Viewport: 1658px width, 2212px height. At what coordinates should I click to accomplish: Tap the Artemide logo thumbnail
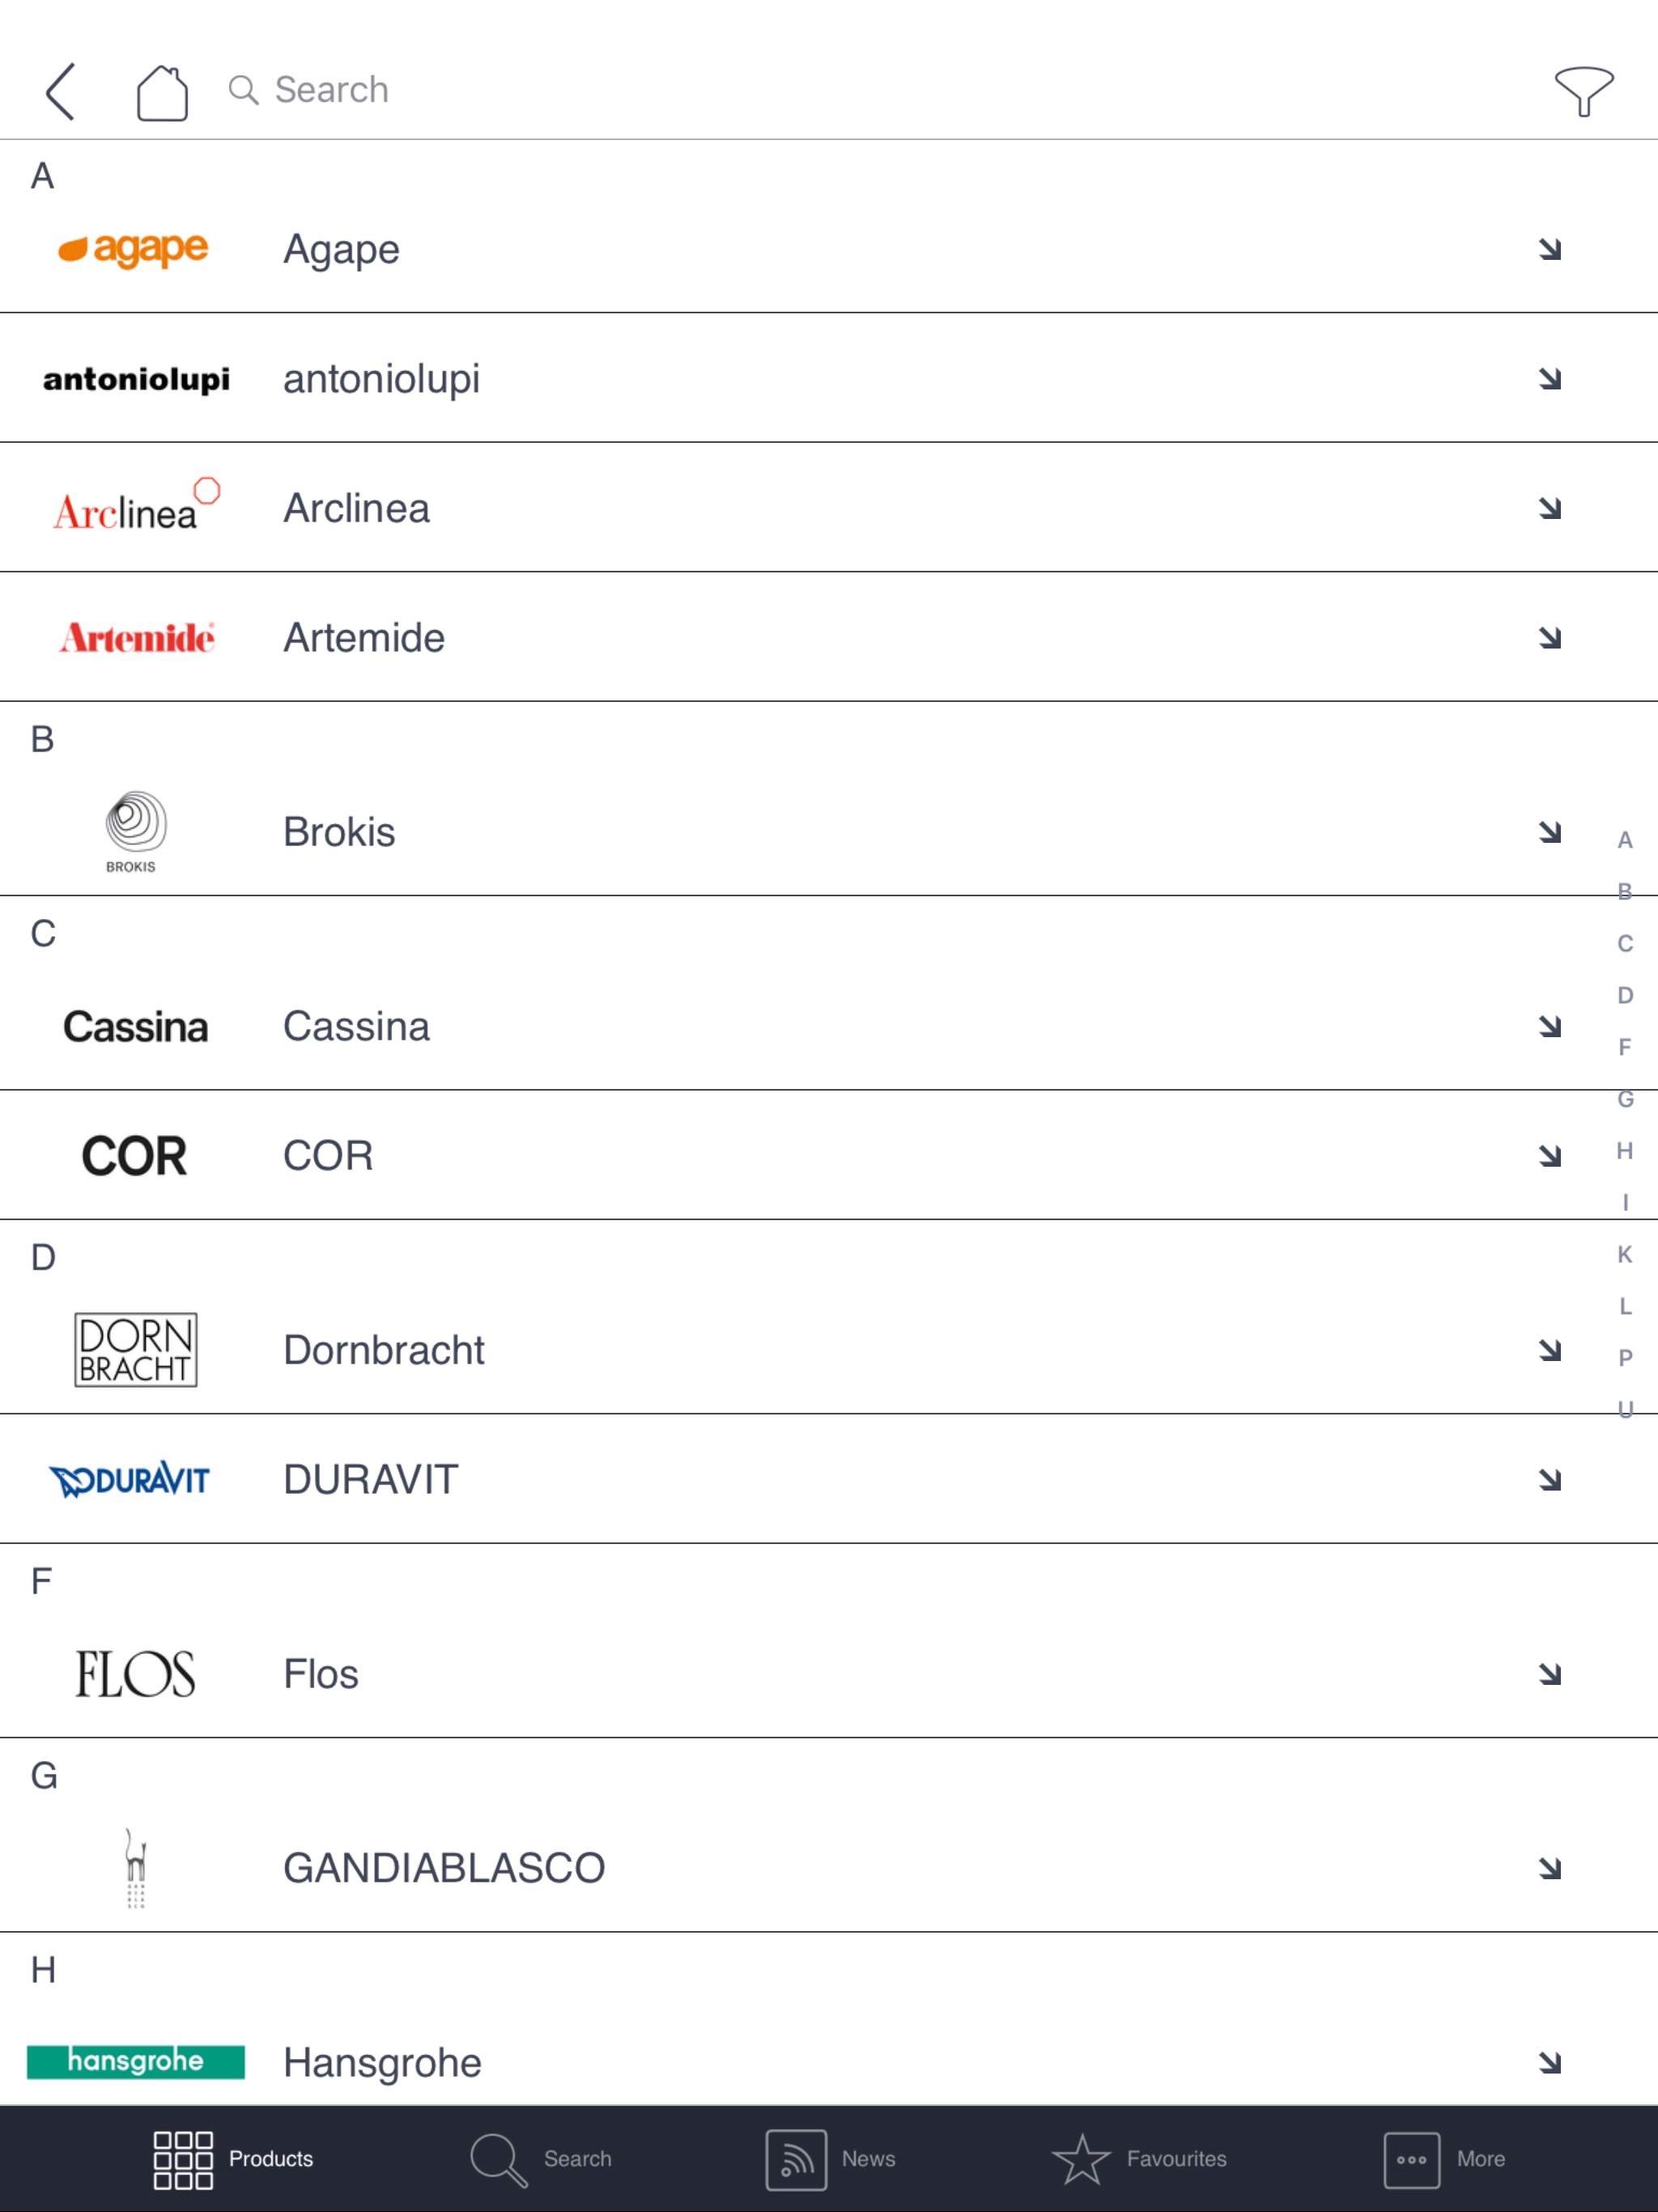pyautogui.click(x=136, y=638)
